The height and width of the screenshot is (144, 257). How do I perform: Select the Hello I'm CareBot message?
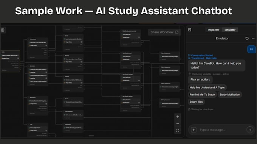(217, 65)
